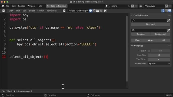Click the Margin value 80 field
Viewport: 173px width, 97px height.
tap(161, 51)
